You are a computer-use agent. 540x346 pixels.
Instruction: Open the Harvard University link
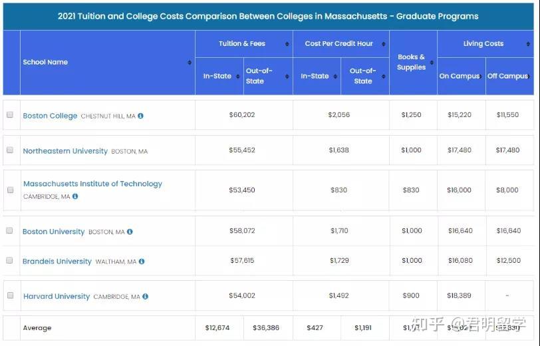[x=57, y=296]
